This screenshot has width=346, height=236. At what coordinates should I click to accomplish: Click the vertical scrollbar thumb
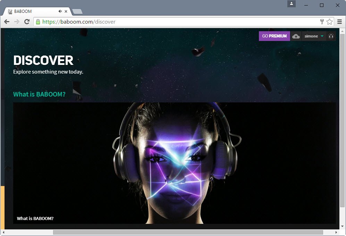pyautogui.click(x=342, y=120)
